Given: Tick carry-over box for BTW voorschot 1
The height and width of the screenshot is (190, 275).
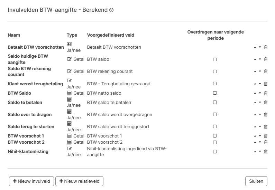Looking at the screenshot, I should tap(215, 136).
